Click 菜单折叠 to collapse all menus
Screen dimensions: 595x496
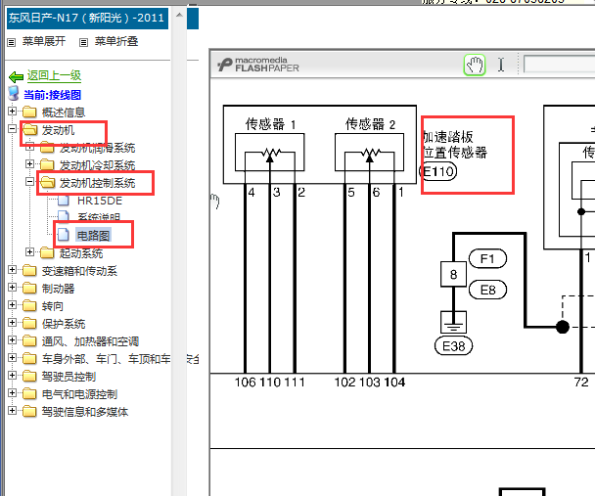click(x=116, y=41)
